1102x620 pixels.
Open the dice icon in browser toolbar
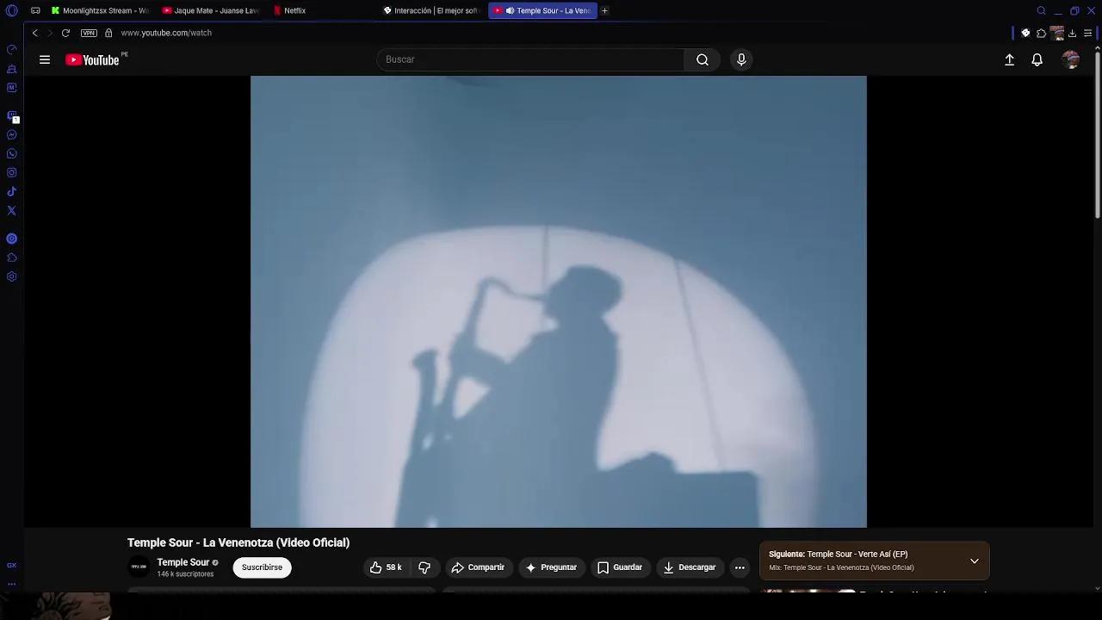pyautogui.click(x=1025, y=34)
